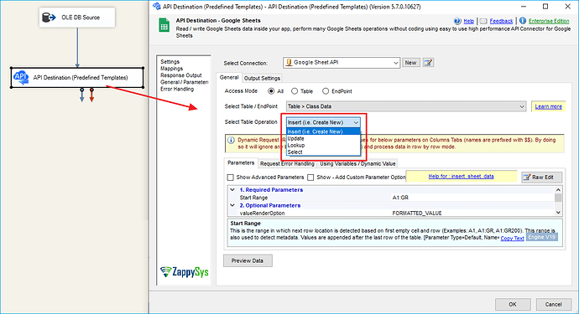The height and width of the screenshot is (314, 579).
Task: Open Response Output page in left list
Action: tap(181, 75)
